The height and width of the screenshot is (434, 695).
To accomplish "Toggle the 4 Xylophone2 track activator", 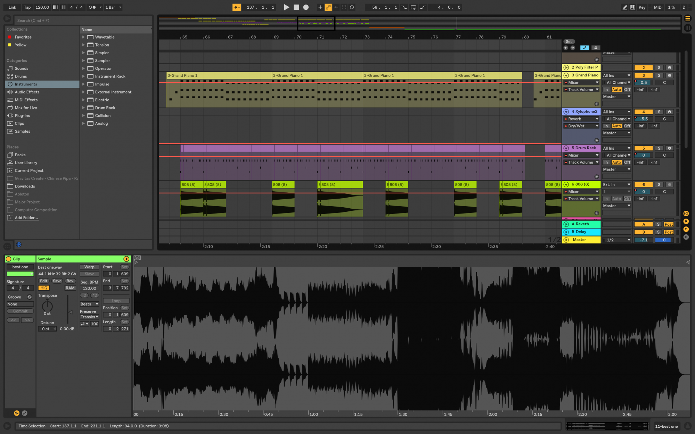I will pyautogui.click(x=643, y=112).
